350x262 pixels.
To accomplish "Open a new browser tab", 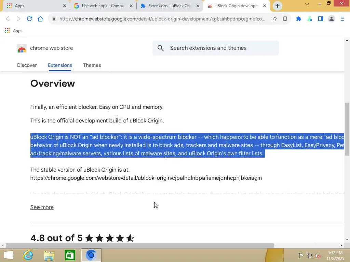I will click(x=278, y=6).
